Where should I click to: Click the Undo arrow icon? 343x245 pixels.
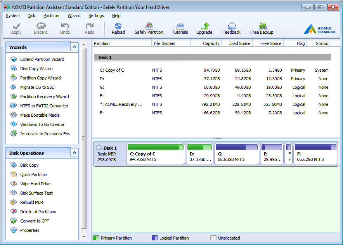[x=65, y=26]
